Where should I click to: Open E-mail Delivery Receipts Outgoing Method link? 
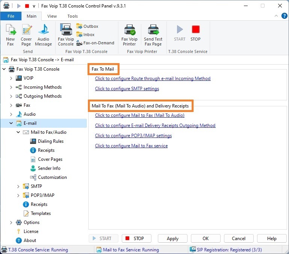tap(155, 125)
